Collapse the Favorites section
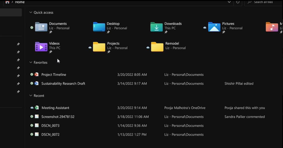 point(31,62)
